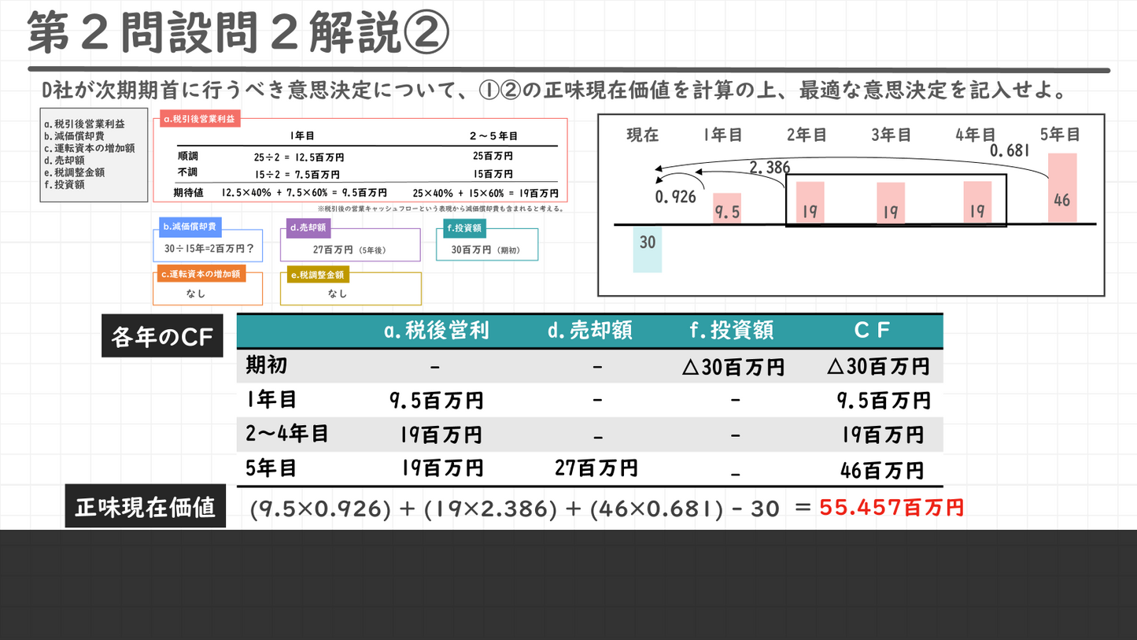Screen dimensions: 1137x640
Task: Click the black 各年のCF label
Action: tap(162, 335)
